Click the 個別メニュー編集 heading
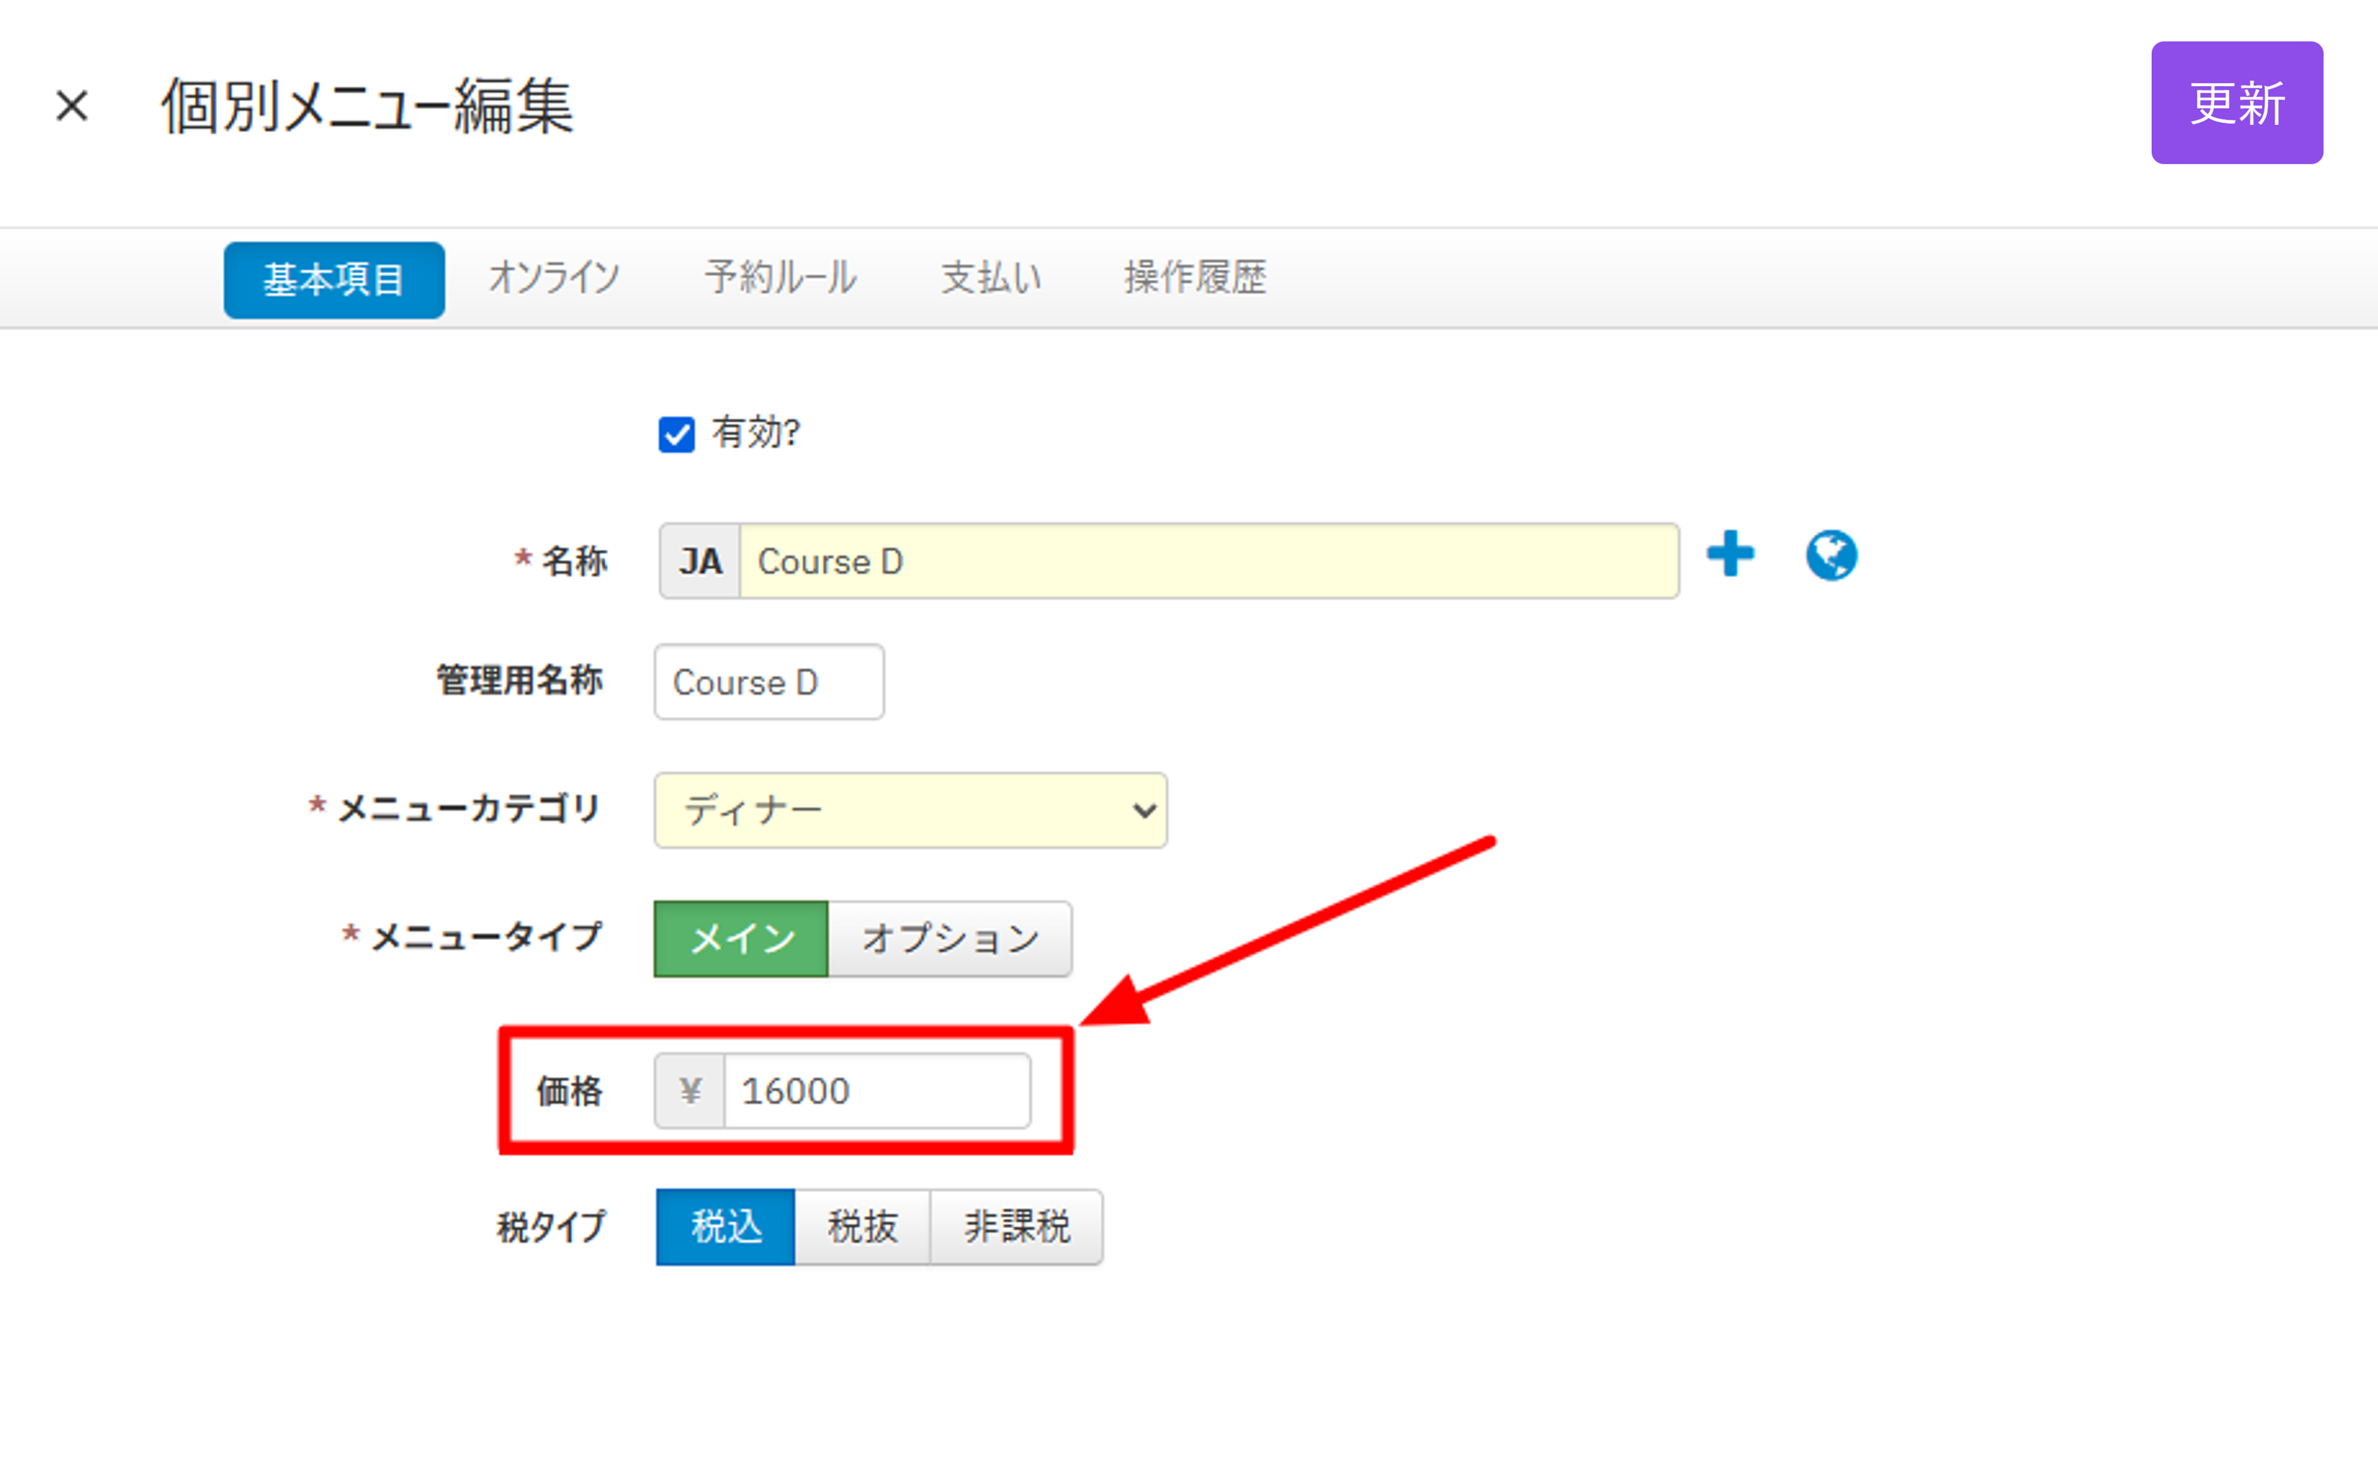 pos(368,105)
